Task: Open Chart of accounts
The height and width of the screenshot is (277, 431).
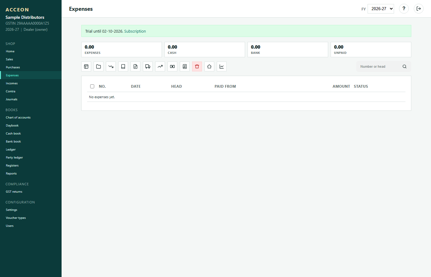Action: coord(31,118)
